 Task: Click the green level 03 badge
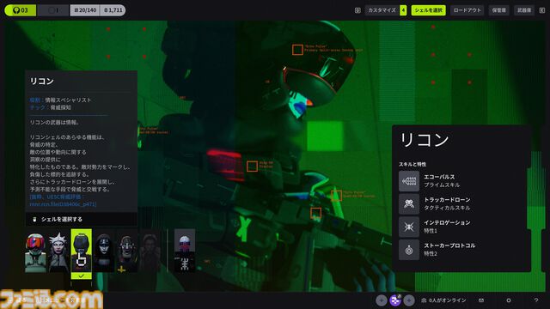21,10
